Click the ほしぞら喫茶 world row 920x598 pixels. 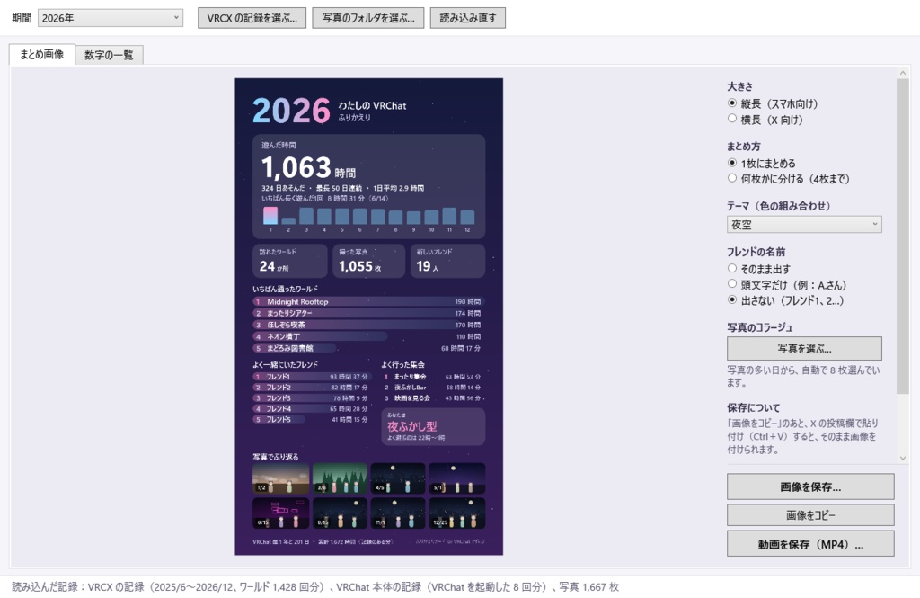click(x=368, y=325)
